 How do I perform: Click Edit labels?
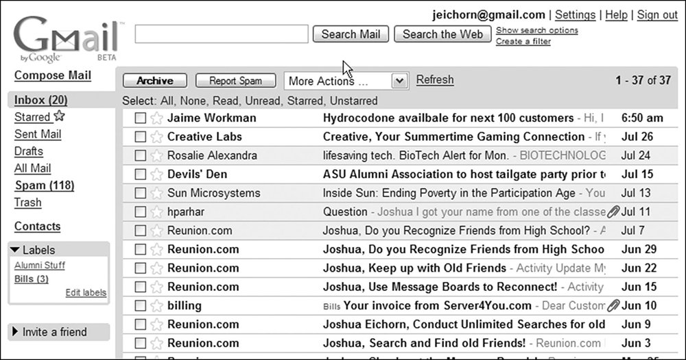(86, 292)
